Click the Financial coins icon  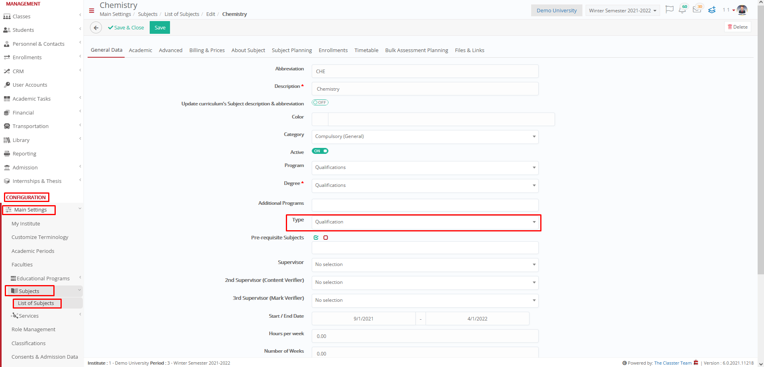coord(7,113)
